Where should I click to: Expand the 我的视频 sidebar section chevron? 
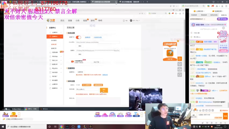point(61,73)
